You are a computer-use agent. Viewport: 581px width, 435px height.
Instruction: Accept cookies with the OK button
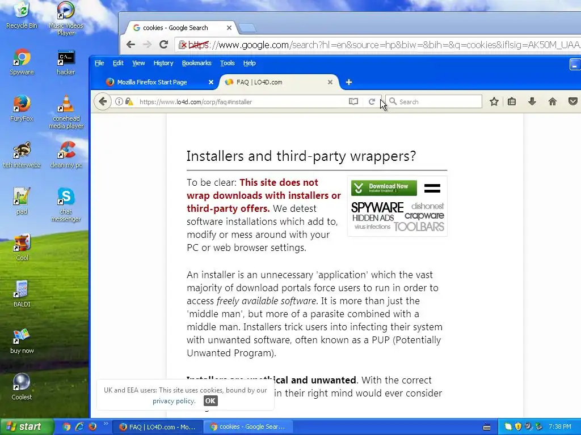click(210, 400)
